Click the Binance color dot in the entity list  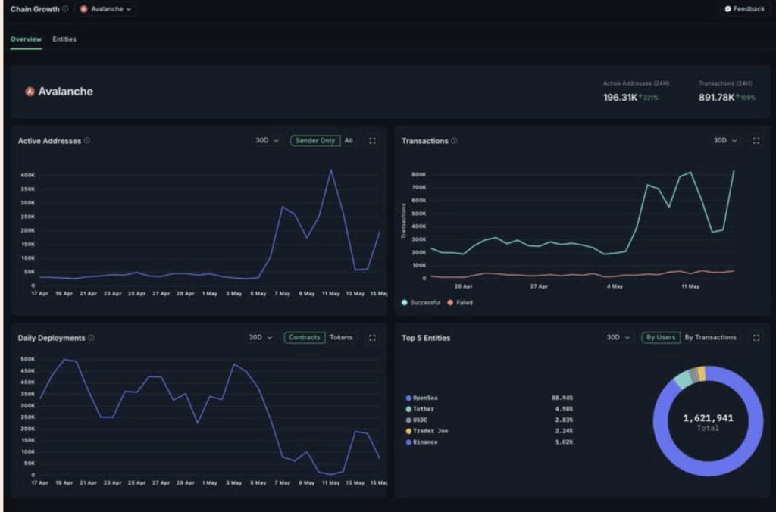pos(408,442)
